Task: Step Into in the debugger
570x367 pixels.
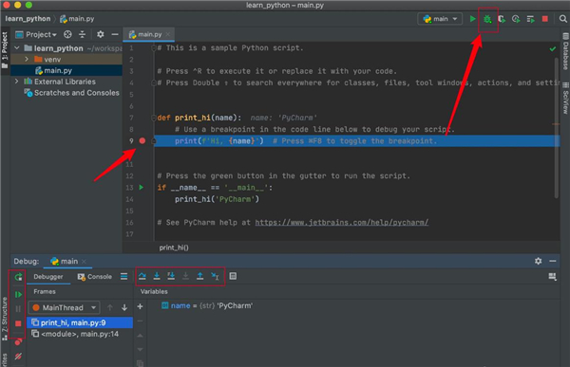Action: (x=157, y=276)
